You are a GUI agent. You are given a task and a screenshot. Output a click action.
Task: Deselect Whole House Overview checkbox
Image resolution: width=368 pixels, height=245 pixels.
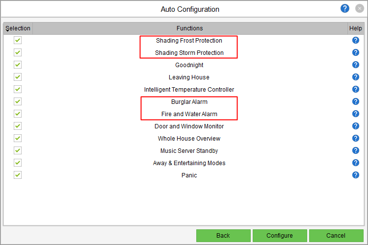click(x=18, y=138)
